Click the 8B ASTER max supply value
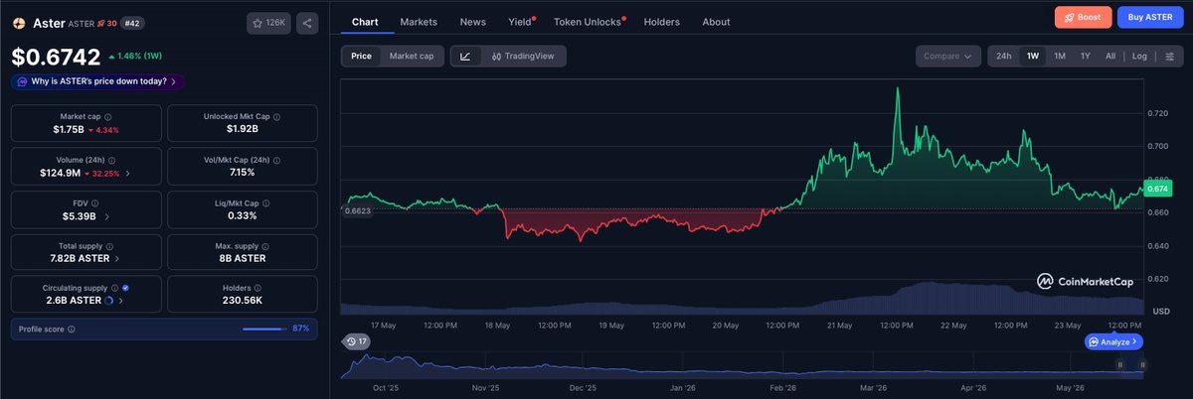Viewport: 1193px width, 399px height. [x=243, y=258]
